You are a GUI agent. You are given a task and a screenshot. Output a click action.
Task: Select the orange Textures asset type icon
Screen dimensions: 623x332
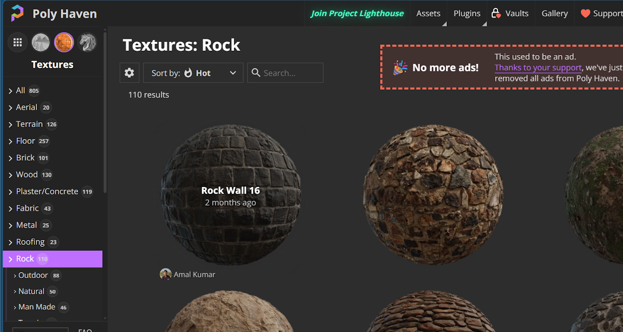pyautogui.click(x=64, y=43)
